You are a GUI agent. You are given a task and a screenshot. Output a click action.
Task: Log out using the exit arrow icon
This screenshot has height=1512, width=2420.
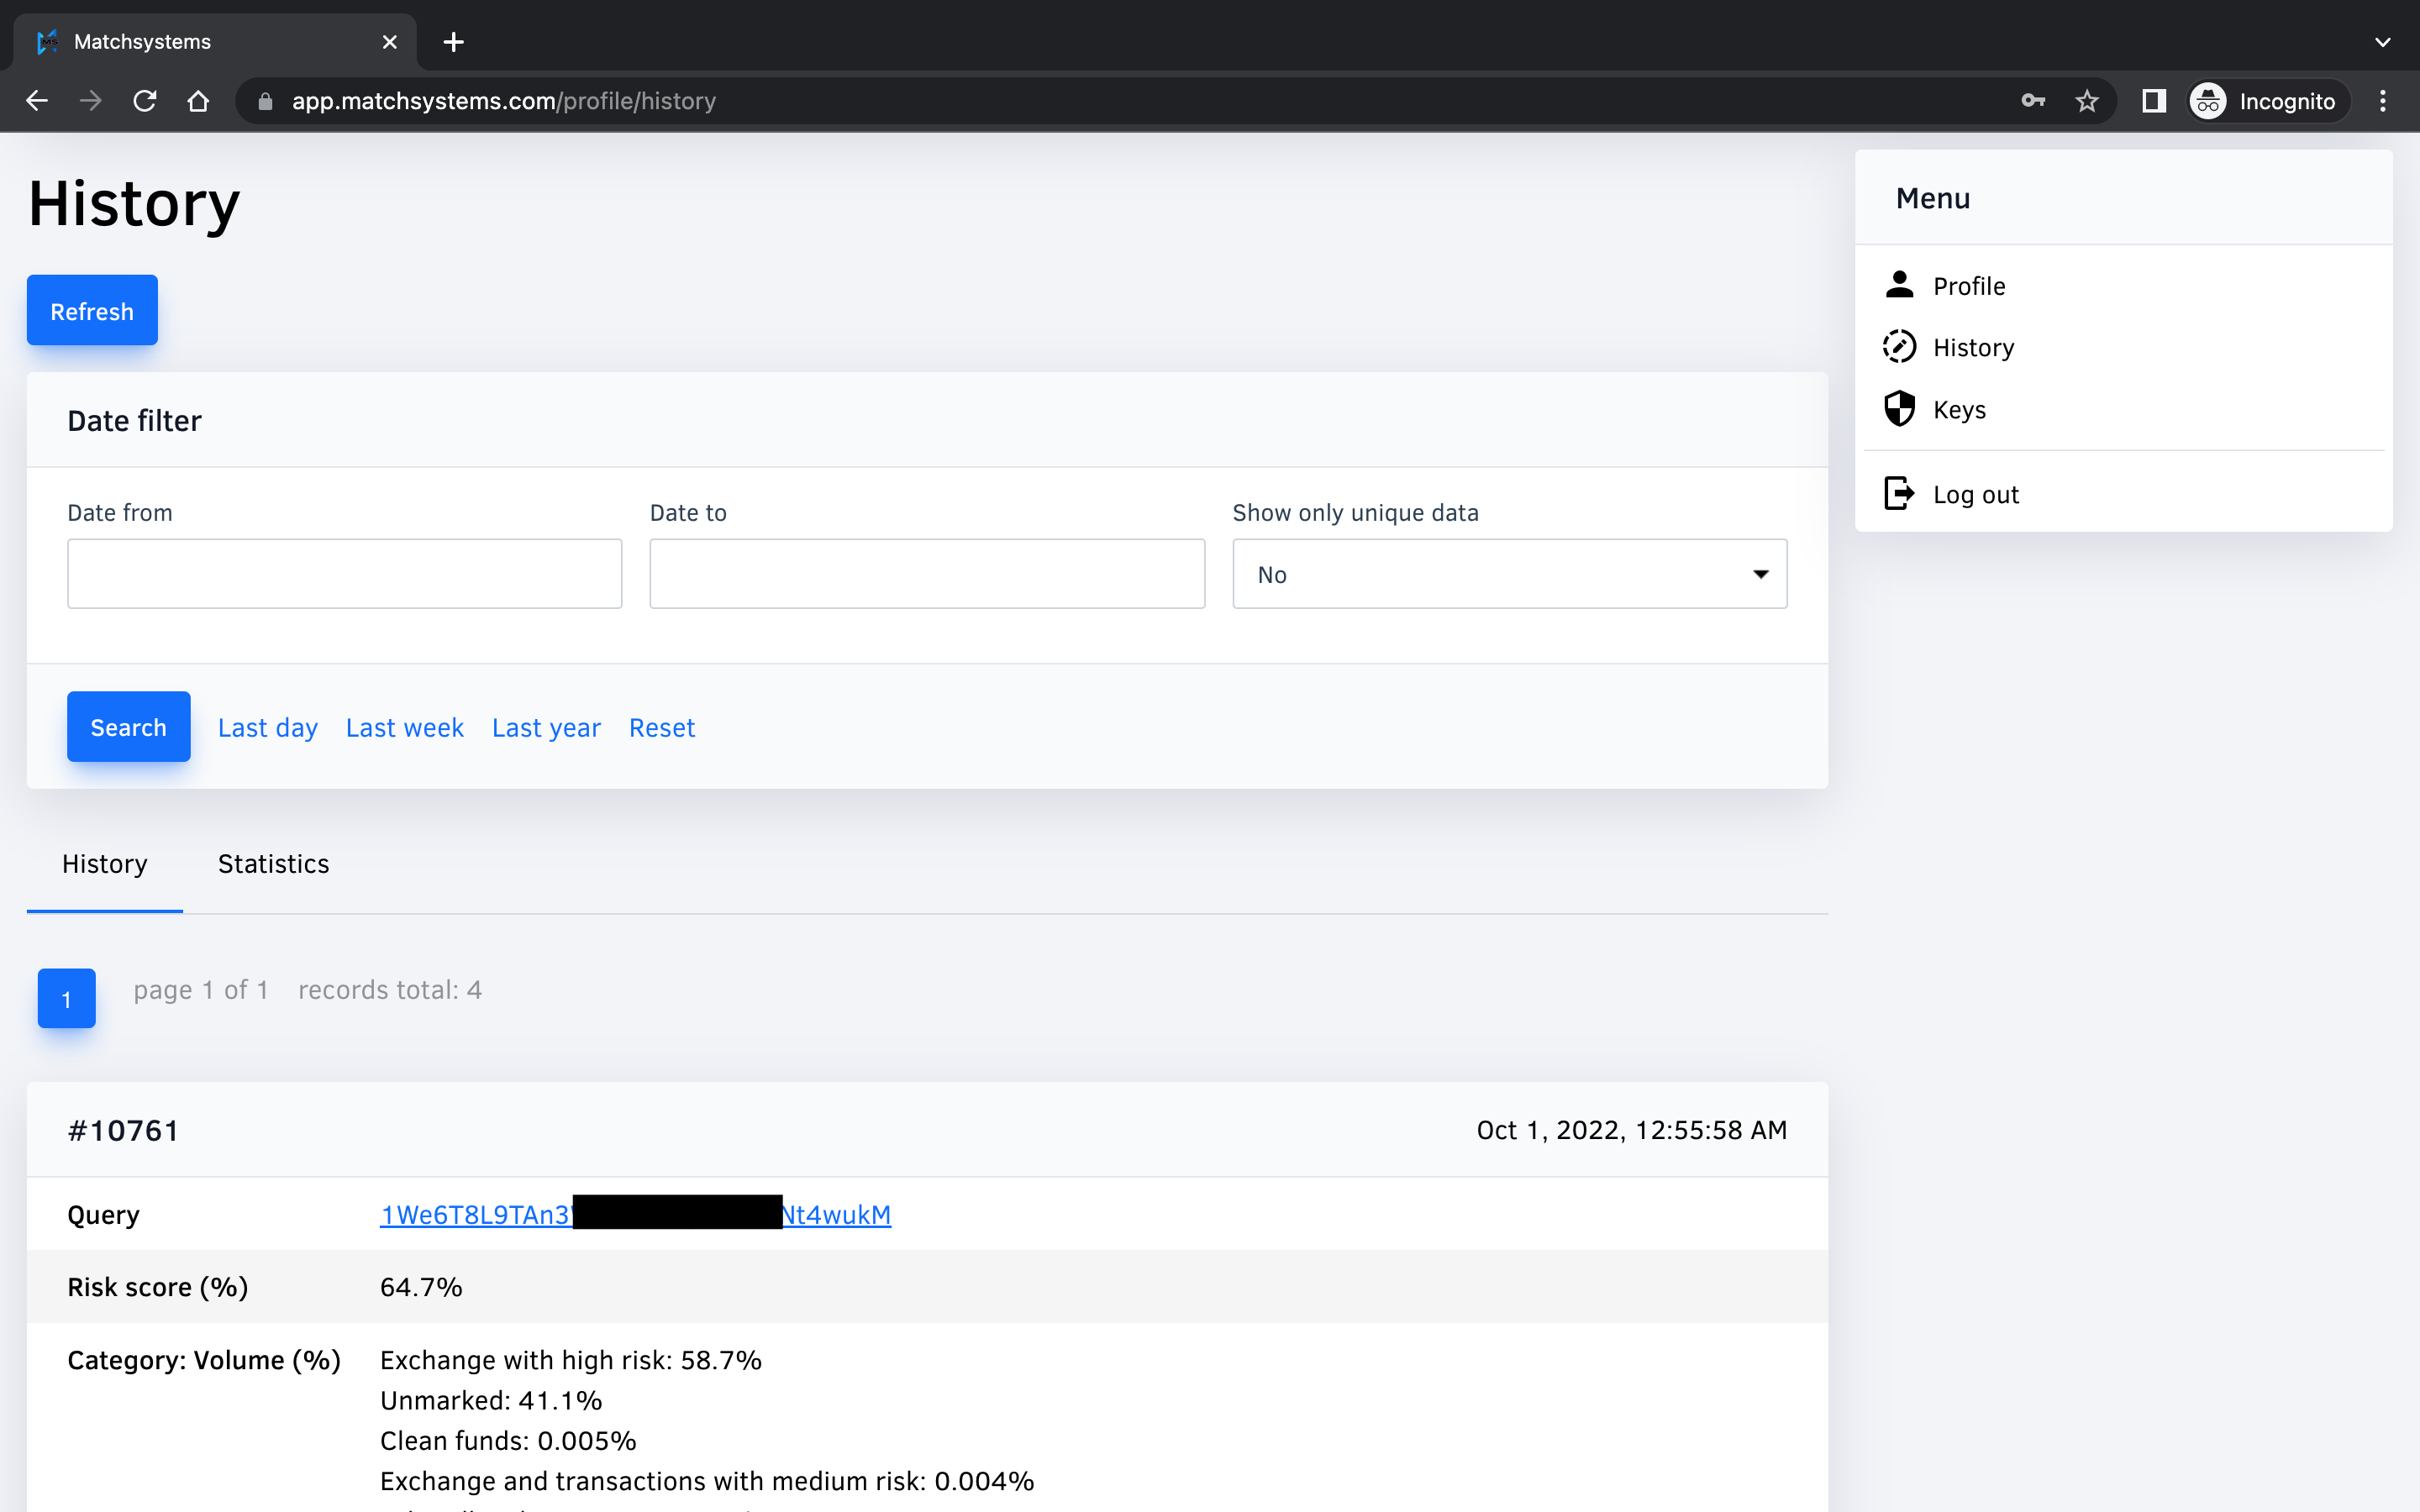pos(1899,492)
